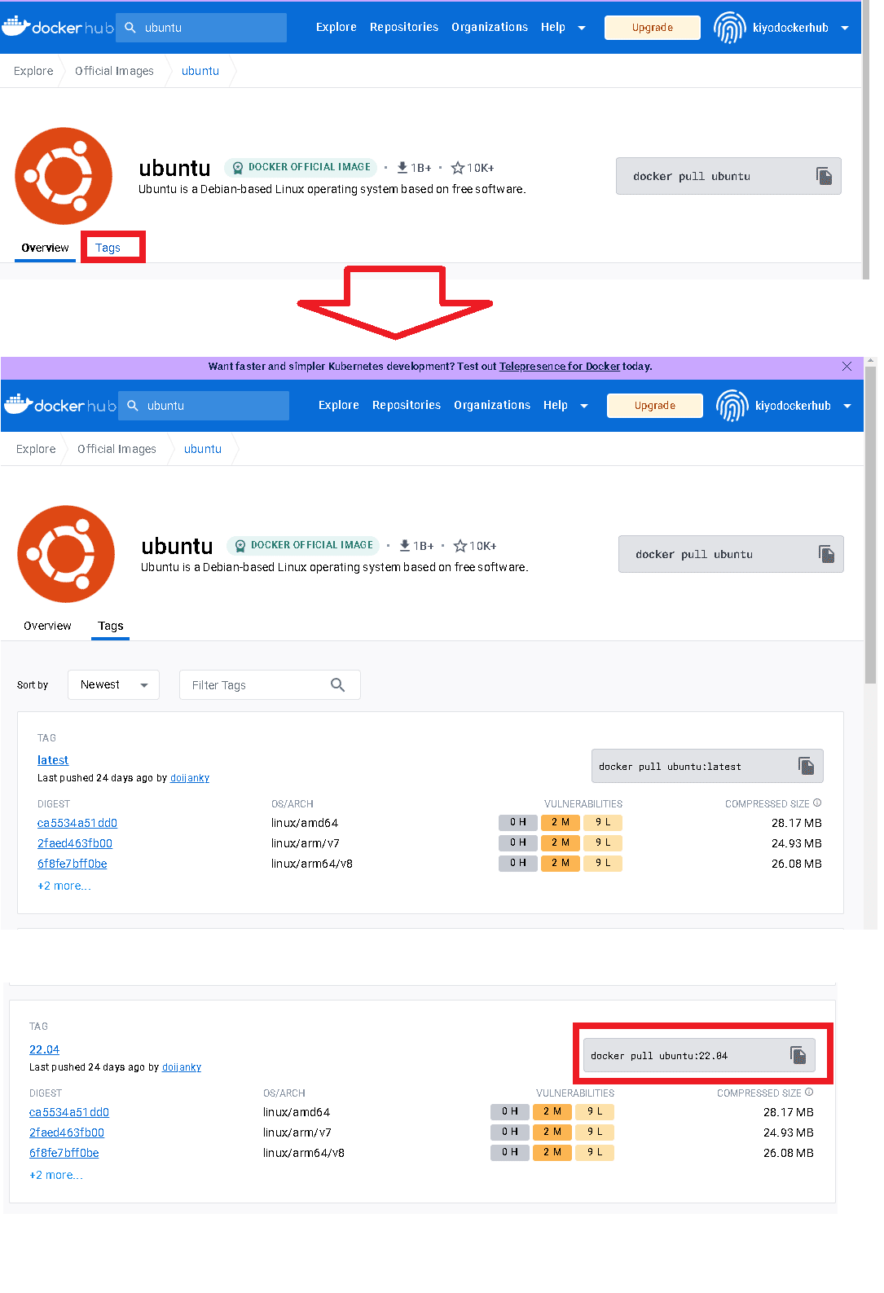
Task: Expand '+2 more...' under the latest tag
Action: (64, 886)
